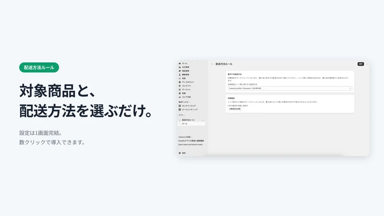This screenshot has height=216, width=384.
Task: Click the black 保存 save button
Action: click(x=360, y=64)
